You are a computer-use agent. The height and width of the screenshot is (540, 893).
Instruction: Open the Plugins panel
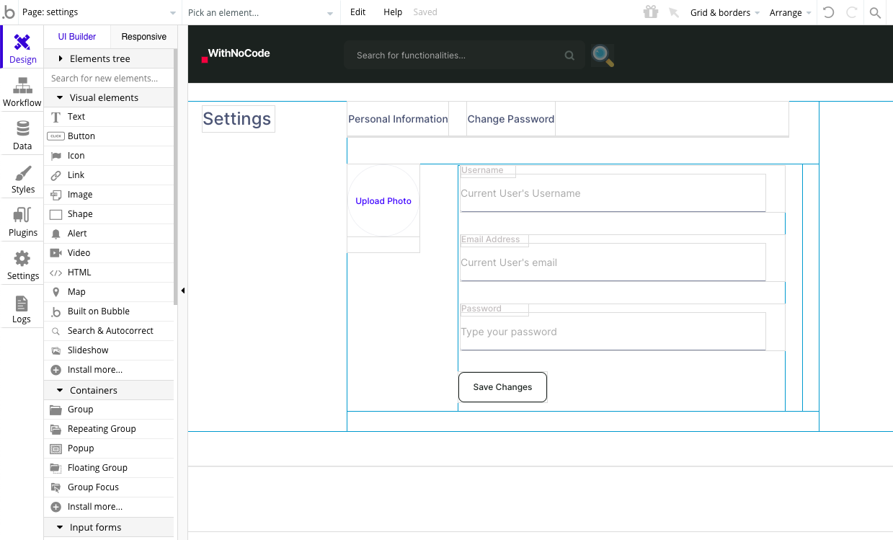pyautogui.click(x=22, y=222)
